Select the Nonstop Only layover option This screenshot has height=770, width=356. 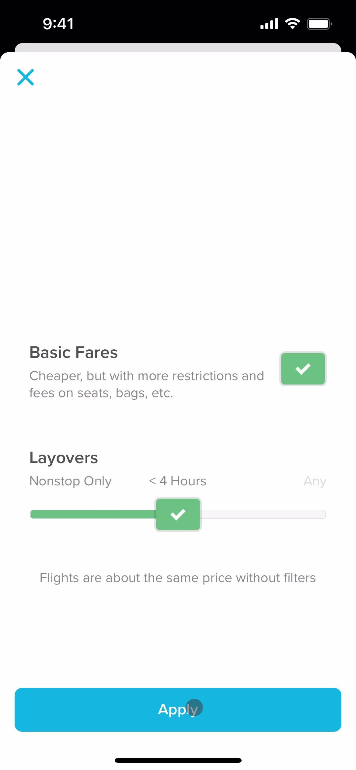pyautogui.click(x=71, y=481)
